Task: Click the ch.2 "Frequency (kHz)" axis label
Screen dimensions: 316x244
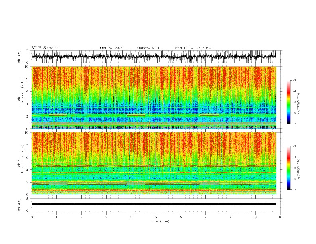Action: pyautogui.click(x=22, y=158)
